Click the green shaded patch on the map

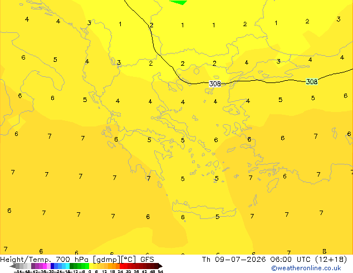coord(178,2)
